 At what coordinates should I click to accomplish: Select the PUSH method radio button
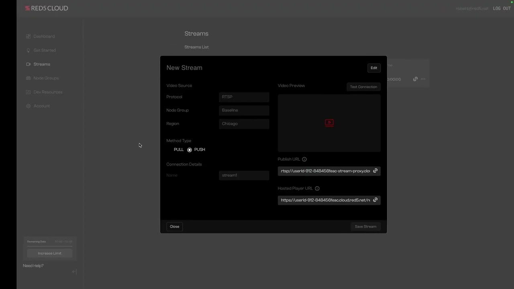(190, 150)
